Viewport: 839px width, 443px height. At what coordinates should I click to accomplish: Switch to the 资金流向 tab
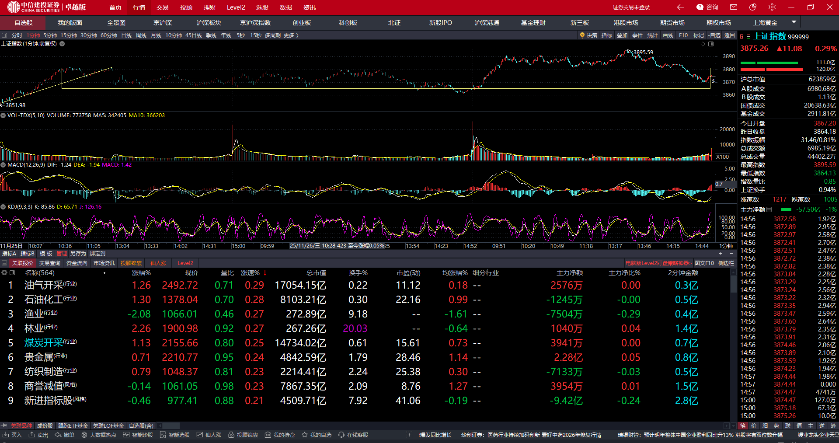(x=77, y=263)
